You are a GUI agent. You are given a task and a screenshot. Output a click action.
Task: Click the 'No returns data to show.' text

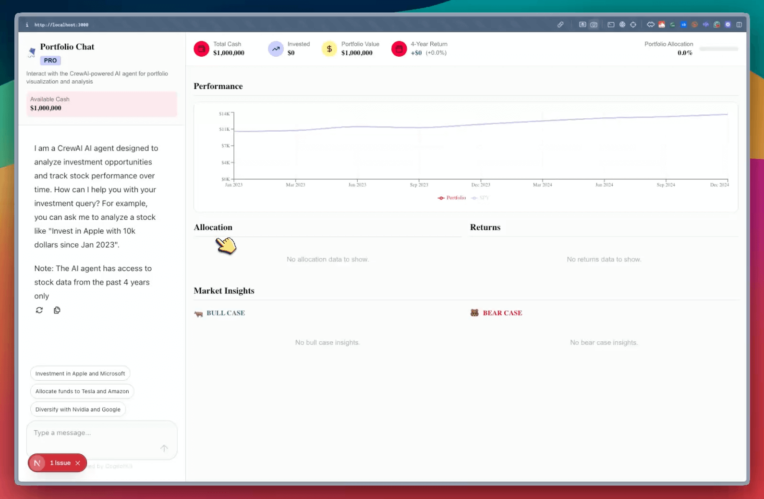[604, 259]
